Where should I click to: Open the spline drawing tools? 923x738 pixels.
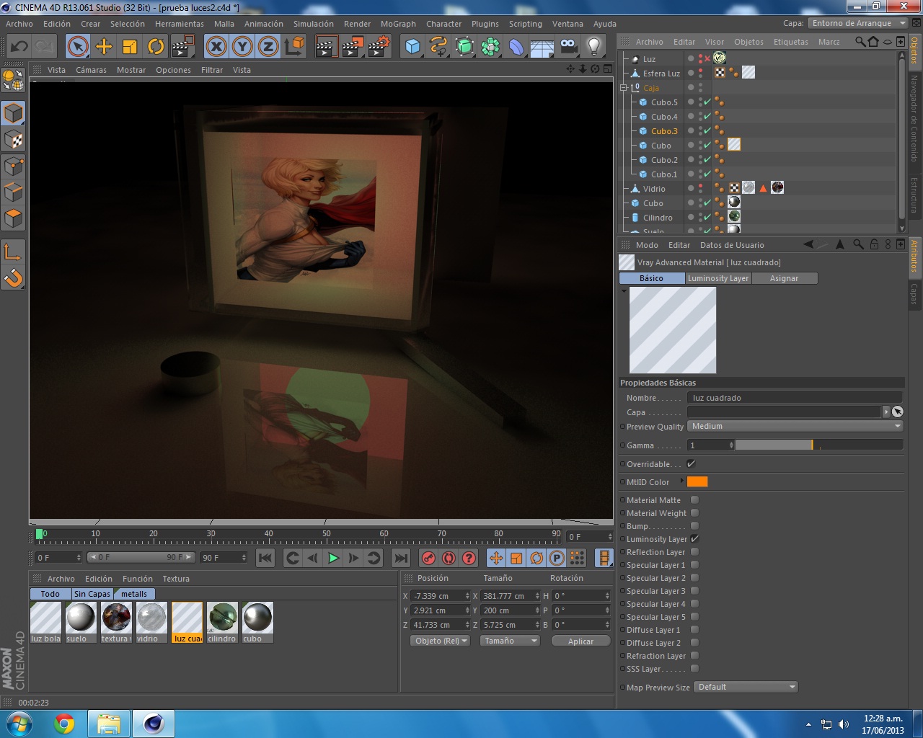pyautogui.click(x=438, y=47)
